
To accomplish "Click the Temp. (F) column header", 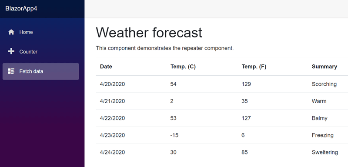I will (254, 67).
